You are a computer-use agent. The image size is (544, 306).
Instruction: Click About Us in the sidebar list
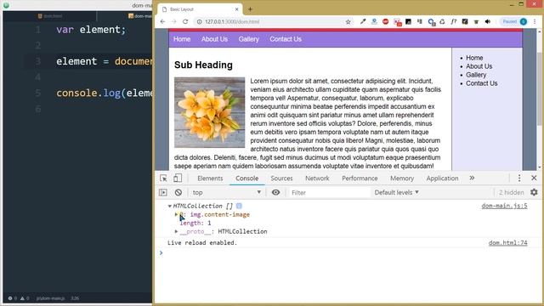[x=479, y=66]
